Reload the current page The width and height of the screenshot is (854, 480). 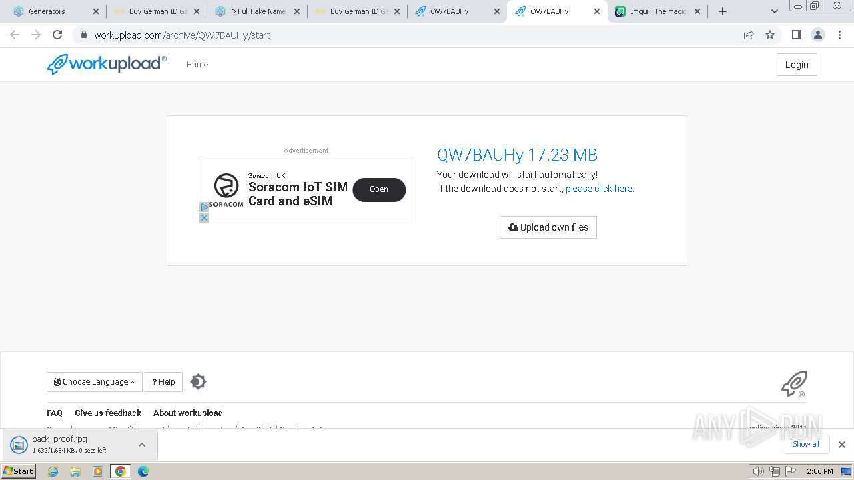[57, 35]
